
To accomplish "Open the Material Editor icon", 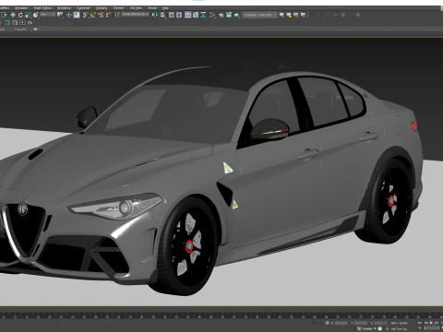I will 212,15.
